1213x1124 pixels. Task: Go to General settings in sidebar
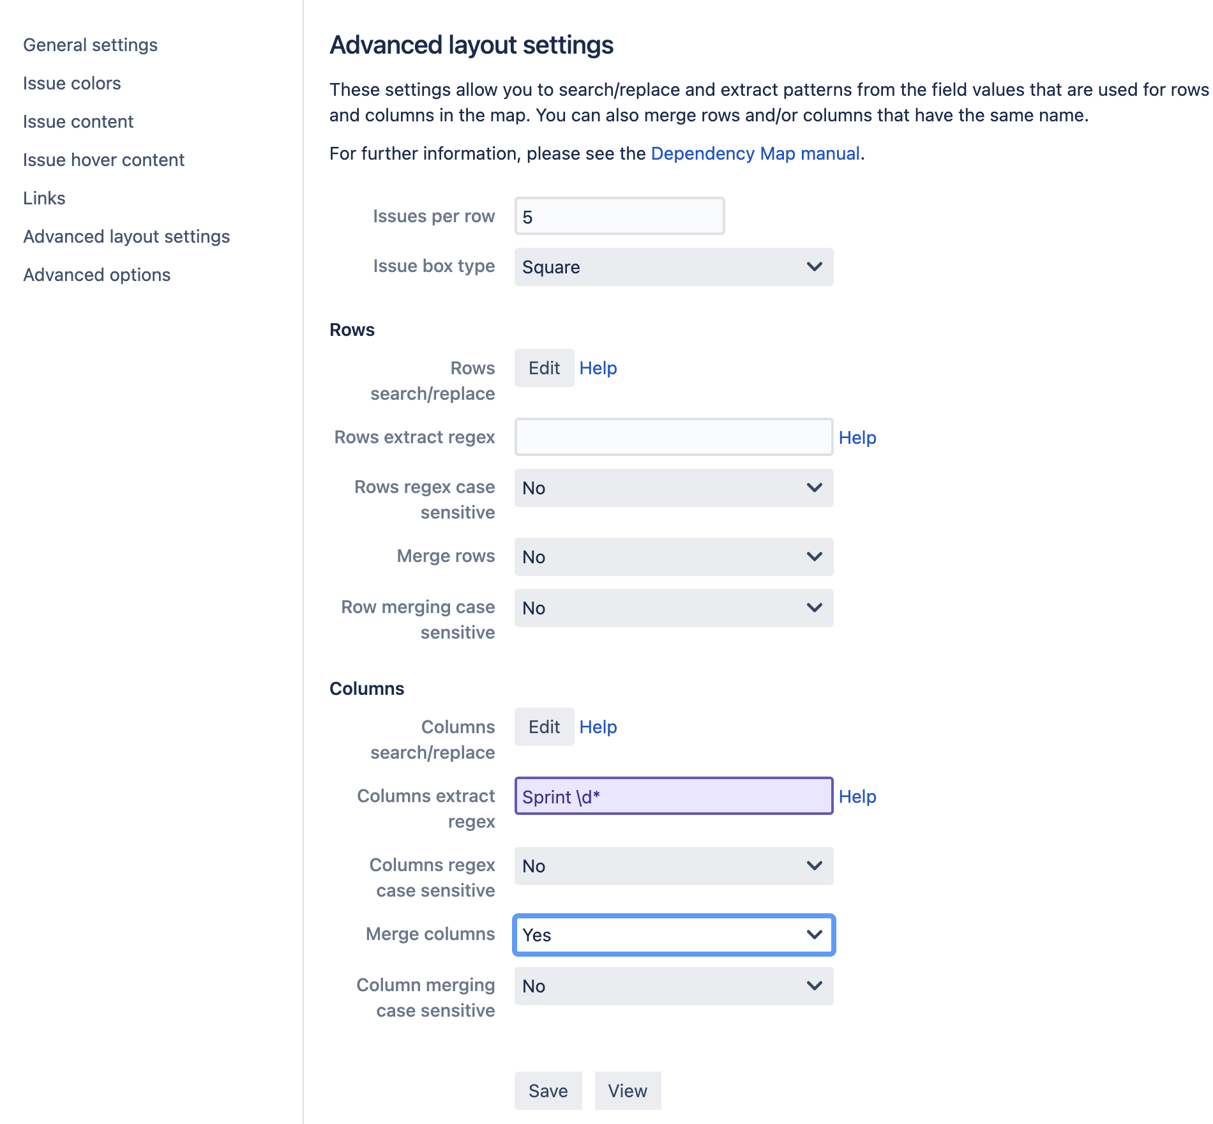[x=90, y=45]
